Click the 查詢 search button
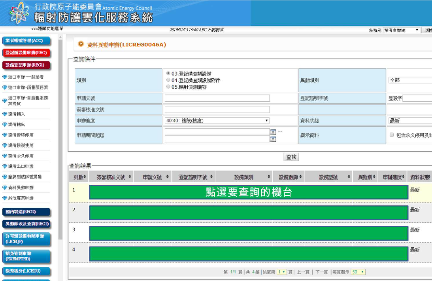This screenshot has height=281, width=432. coord(291,157)
